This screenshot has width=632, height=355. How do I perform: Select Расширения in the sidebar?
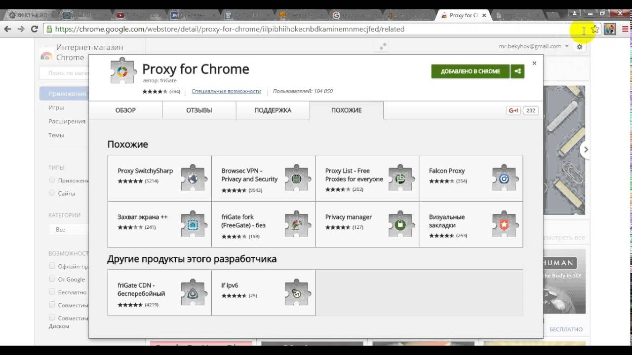click(x=67, y=121)
